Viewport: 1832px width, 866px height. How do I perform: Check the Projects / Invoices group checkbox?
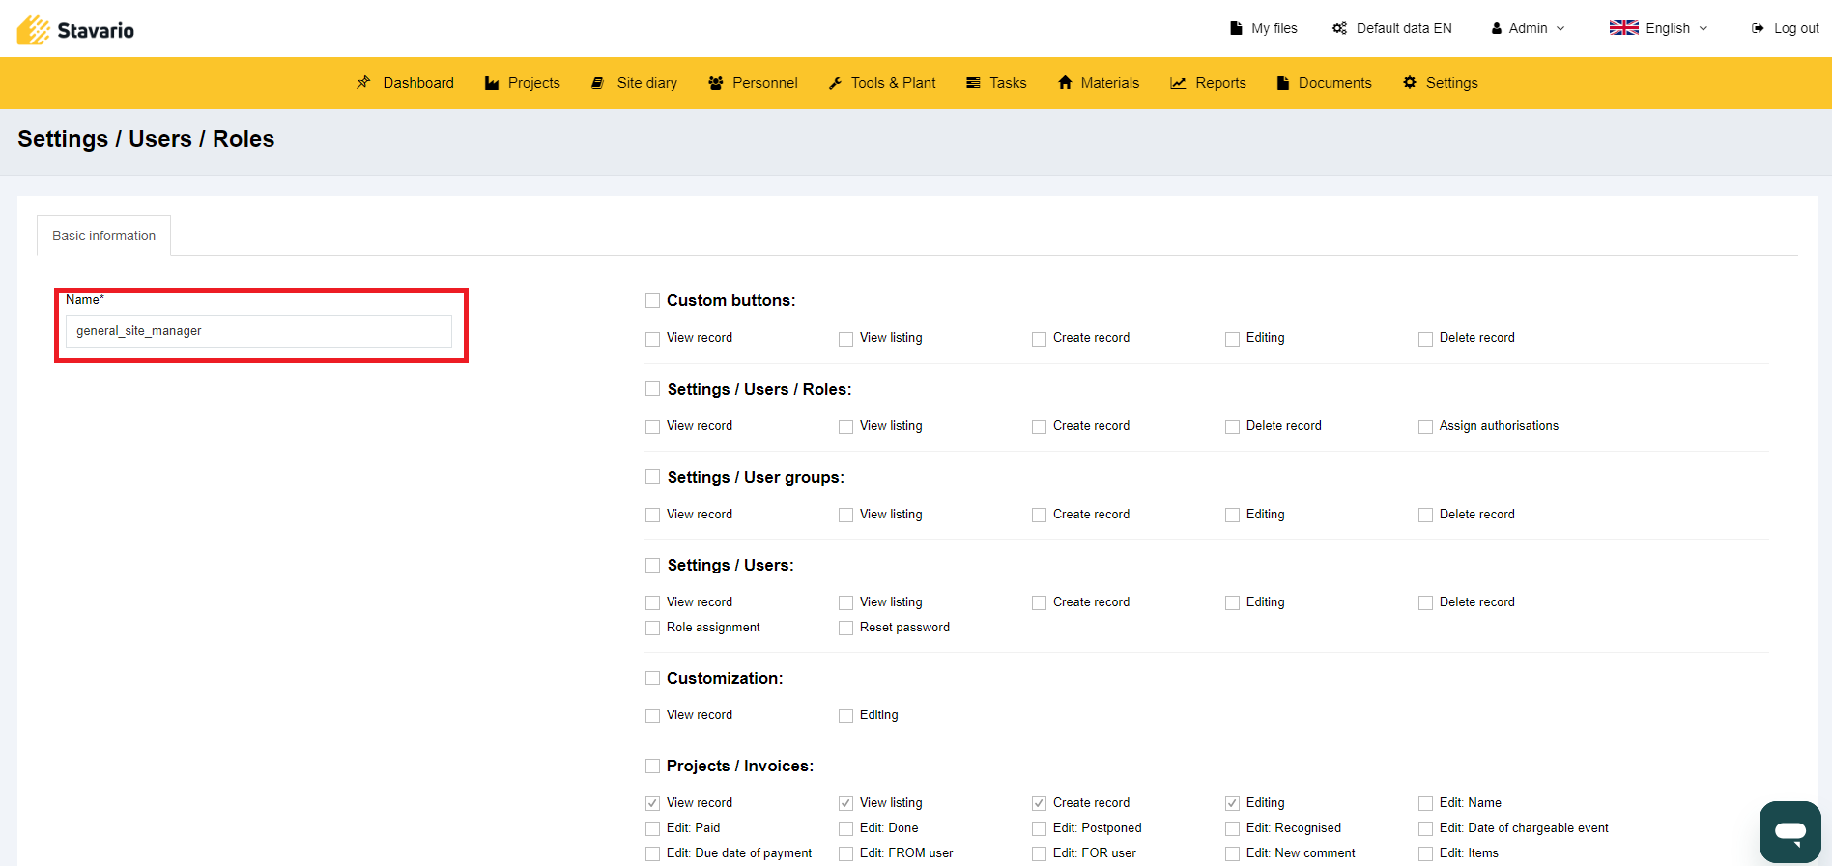(x=652, y=766)
